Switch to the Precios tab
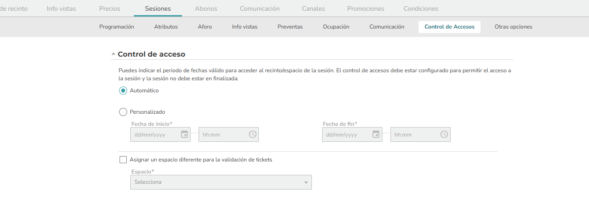The width and height of the screenshot is (589, 219). (x=109, y=8)
